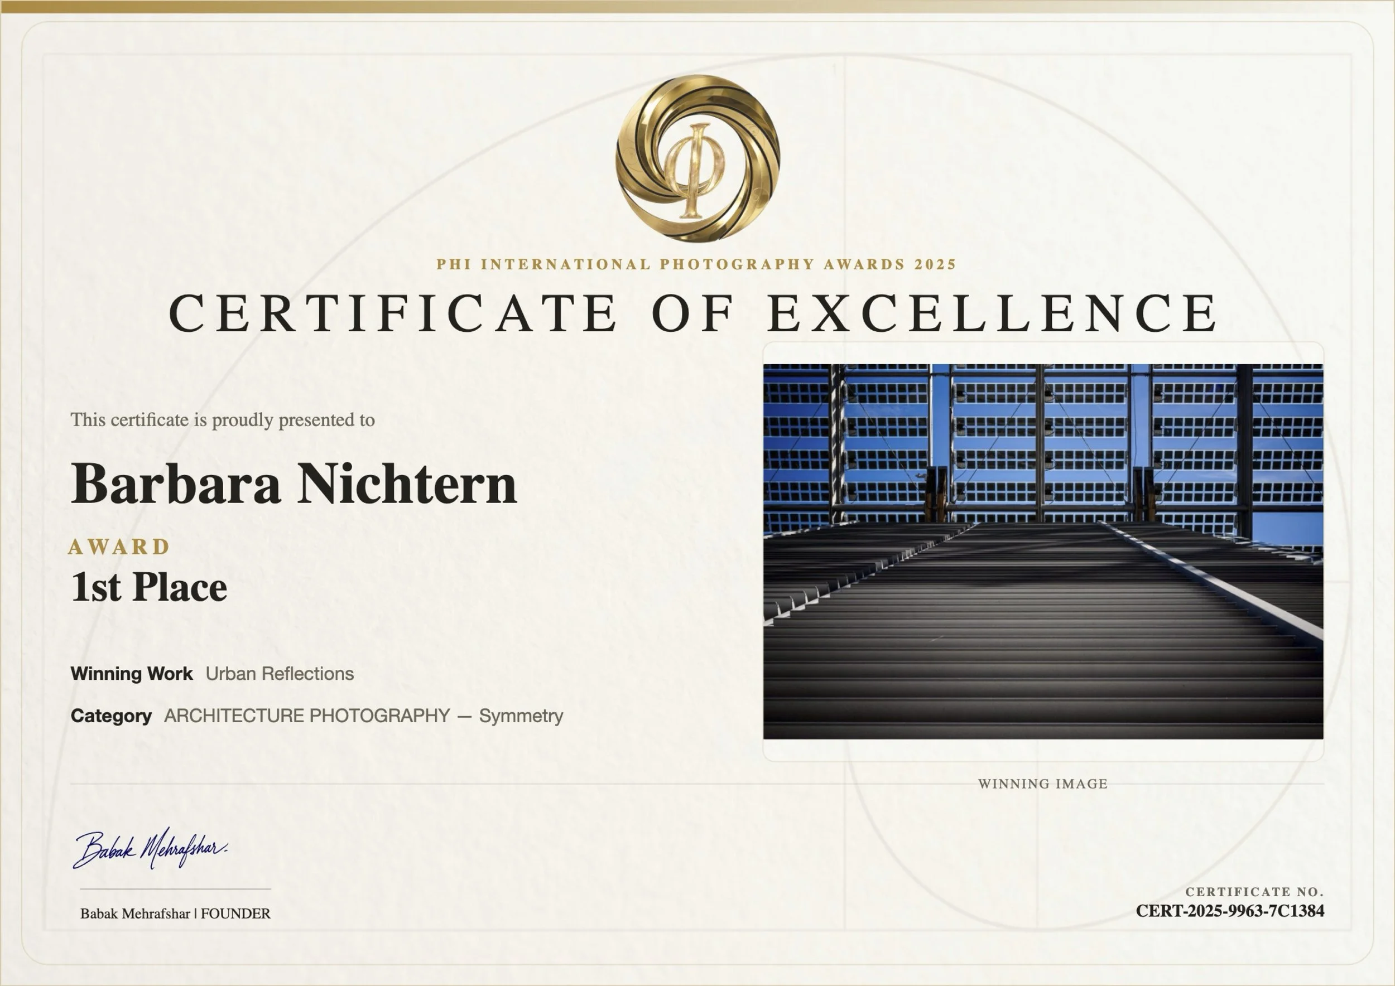Image resolution: width=1395 pixels, height=986 pixels.
Task: Click 'This certificate is proudly presented to'
Action: point(223,420)
